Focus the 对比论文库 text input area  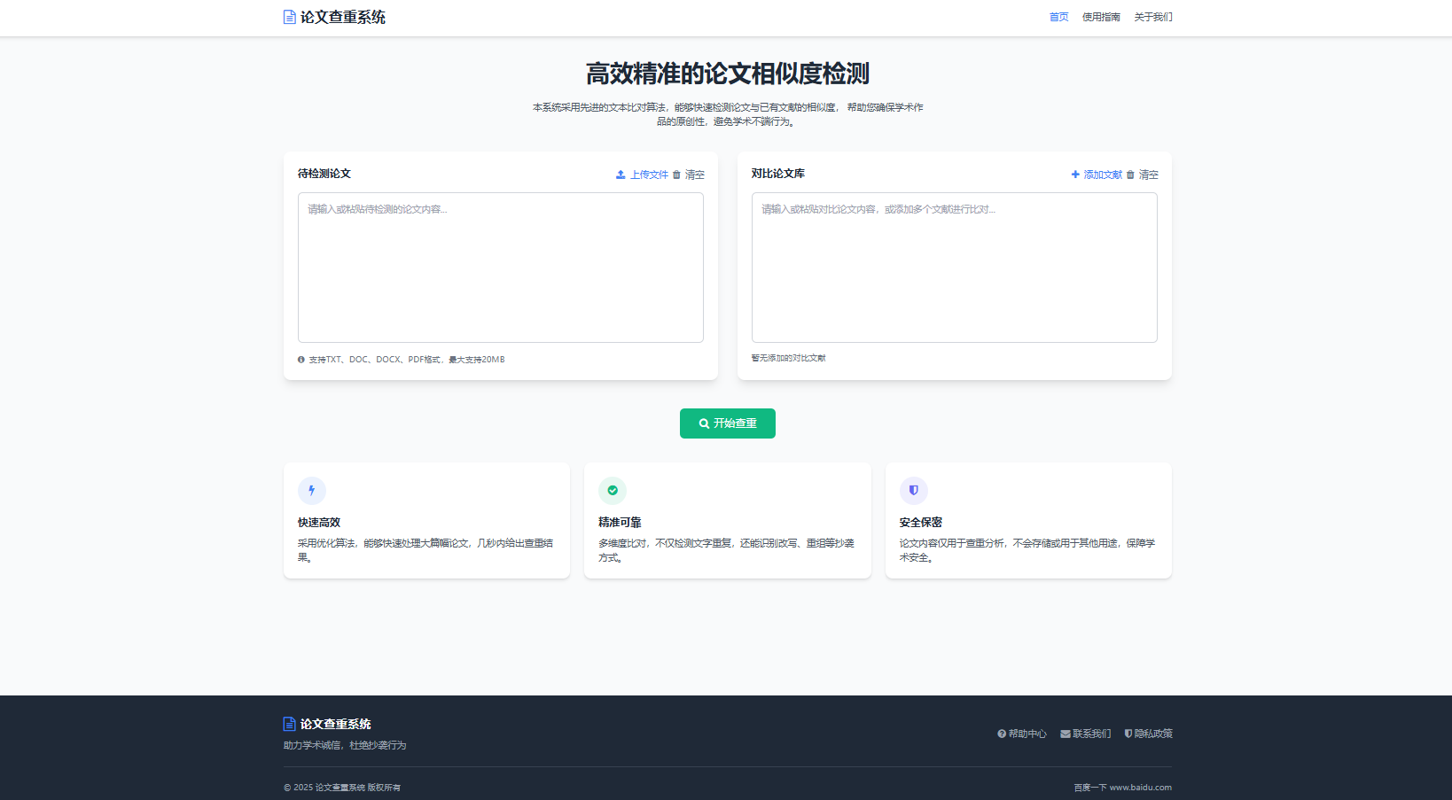[x=954, y=268]
